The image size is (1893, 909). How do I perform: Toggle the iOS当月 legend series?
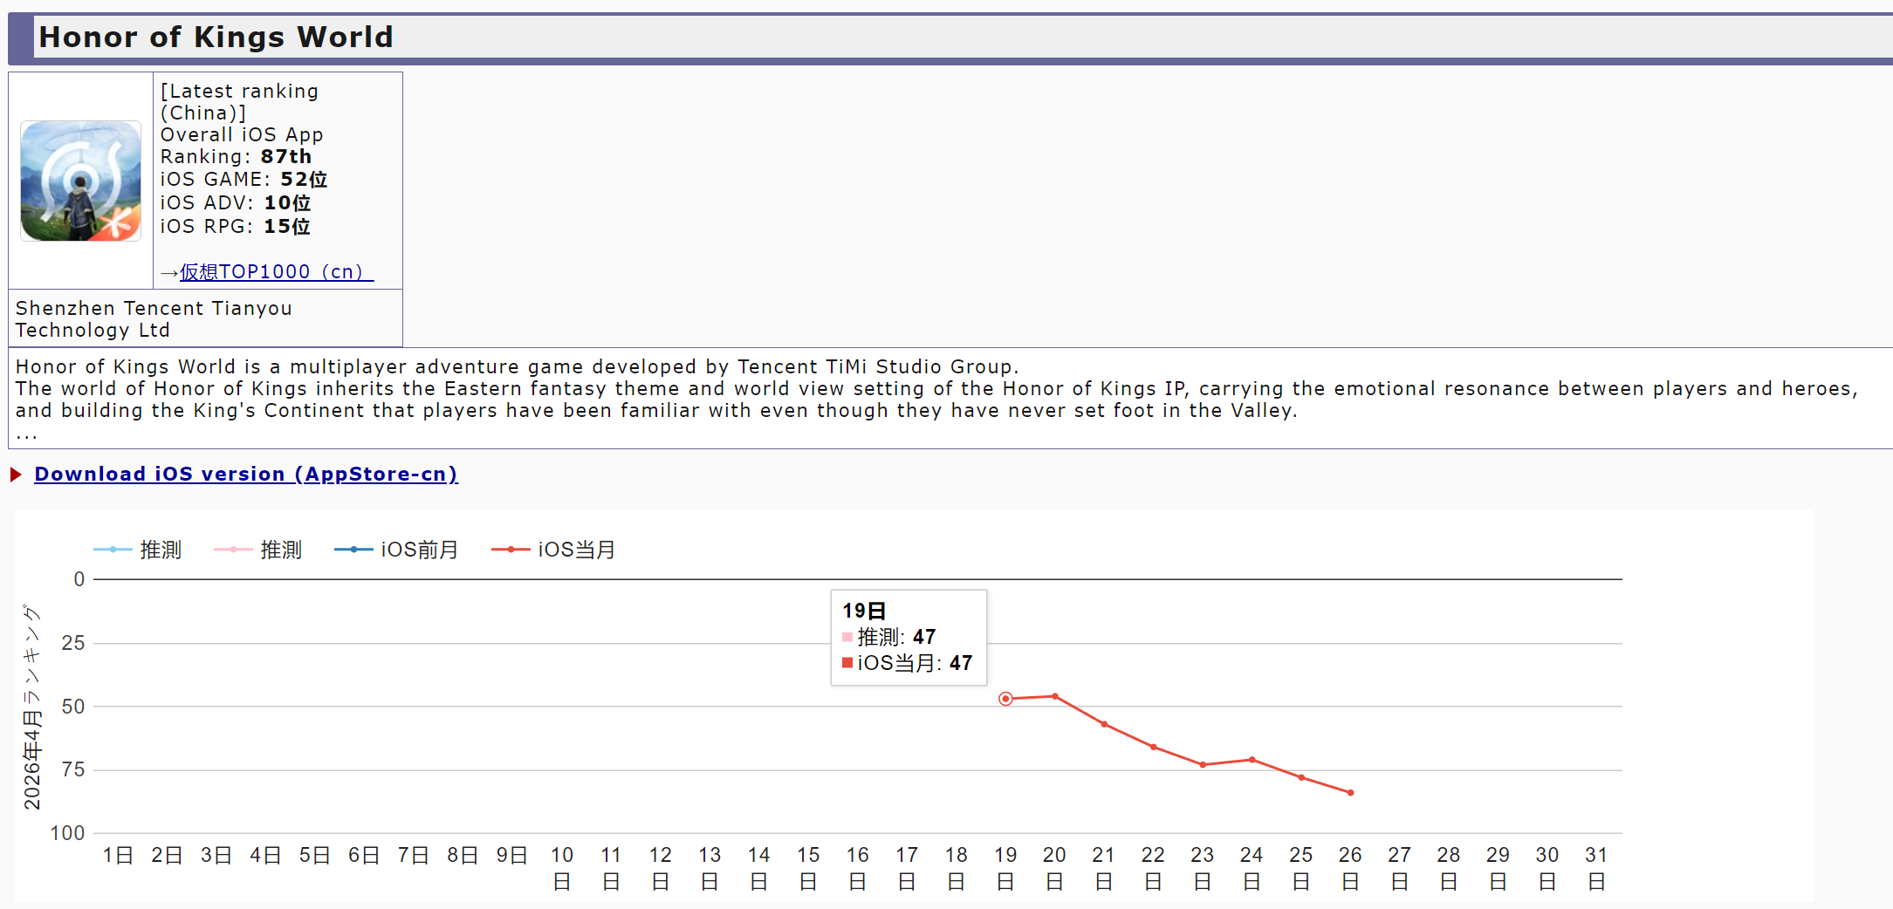(553, 550)
